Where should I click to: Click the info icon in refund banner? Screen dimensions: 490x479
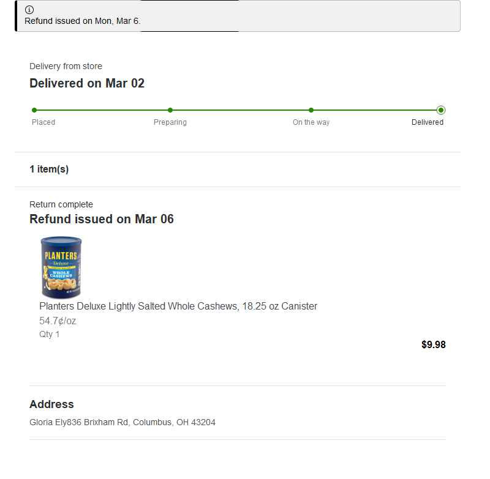click(29, 10)
